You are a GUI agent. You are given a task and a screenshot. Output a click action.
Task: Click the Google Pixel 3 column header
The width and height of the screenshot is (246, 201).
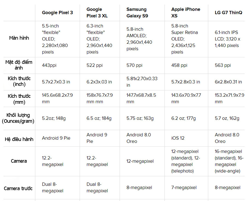57,13
